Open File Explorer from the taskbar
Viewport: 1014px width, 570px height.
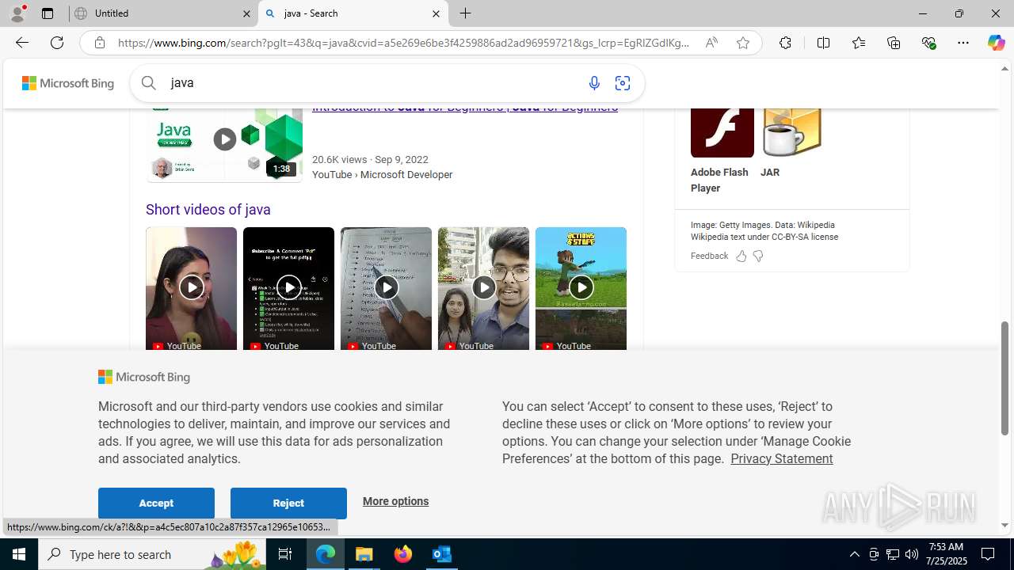pos(364,554)
